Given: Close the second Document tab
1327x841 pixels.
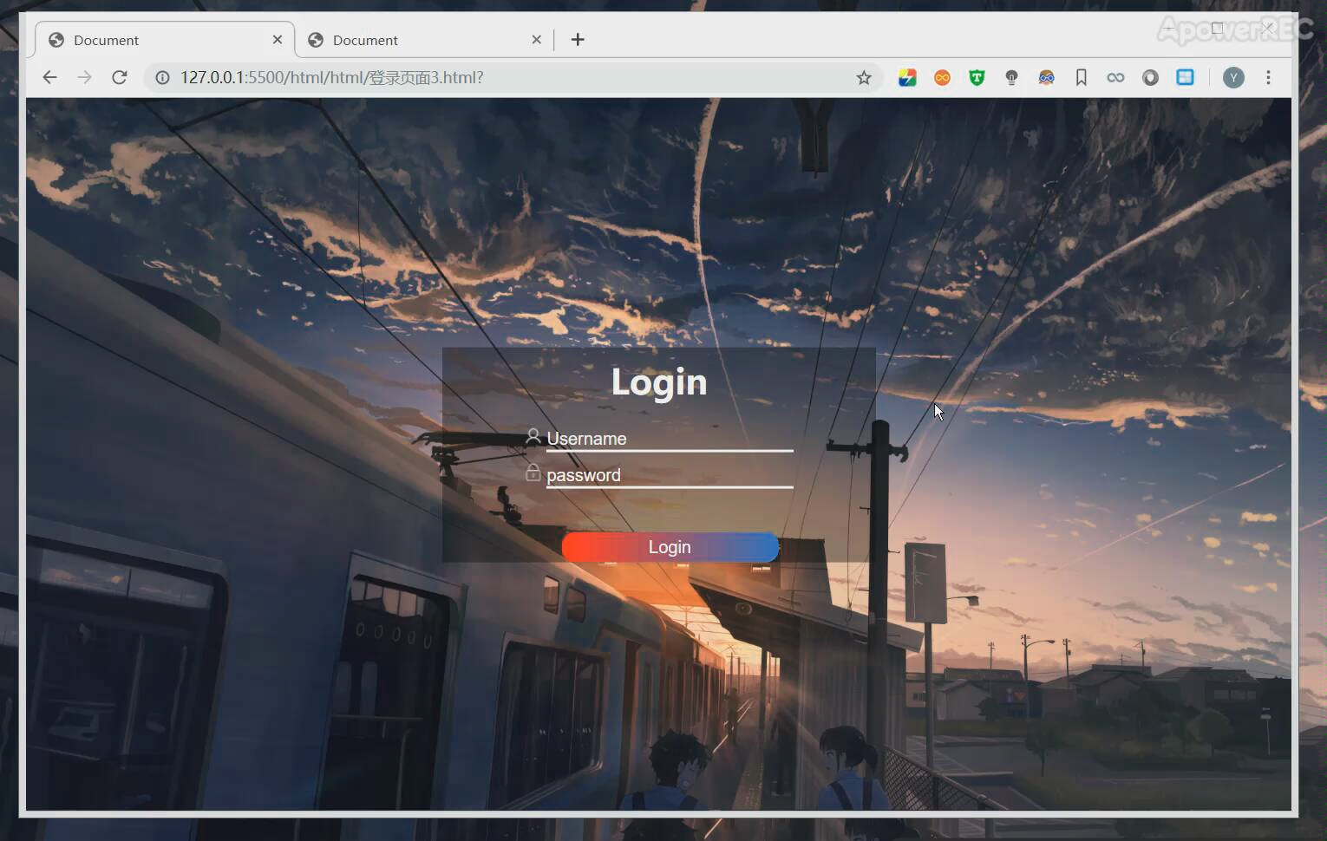Looking at the screenshot, I should (536, 40).
